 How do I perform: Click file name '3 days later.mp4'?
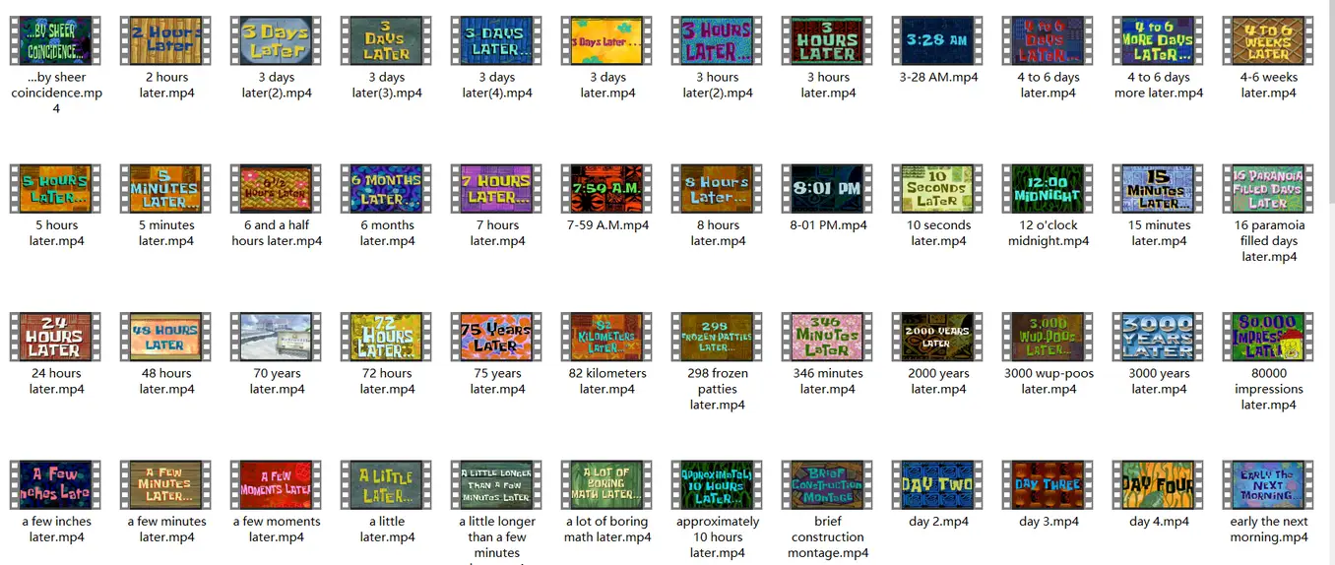click(607, 85)
